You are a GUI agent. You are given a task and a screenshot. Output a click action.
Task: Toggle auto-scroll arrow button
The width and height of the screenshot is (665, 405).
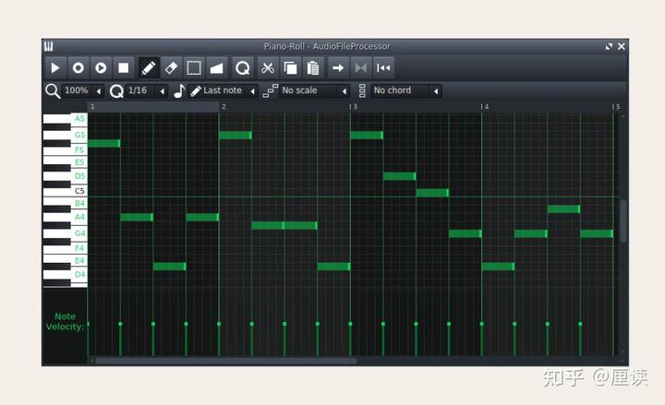tap(338, 67)
